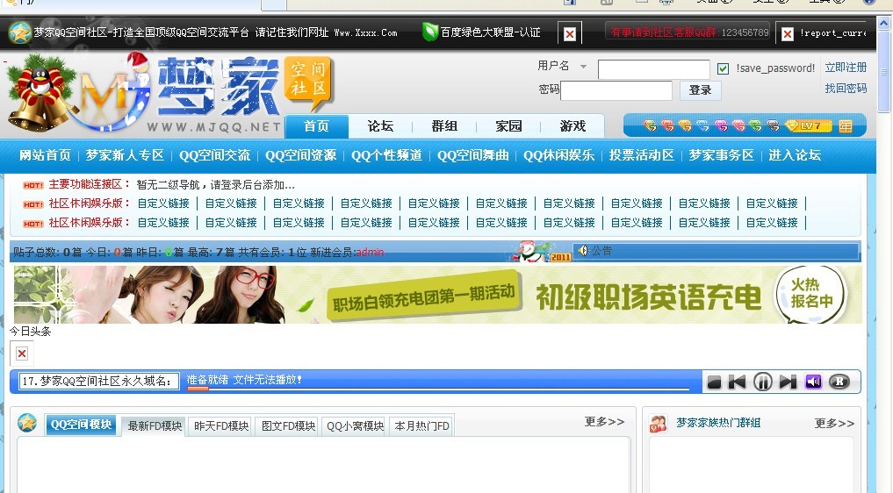This screenshot has height=493, width=893.
Task: Switch to the 首页 main tab
Action: [316, 125]
